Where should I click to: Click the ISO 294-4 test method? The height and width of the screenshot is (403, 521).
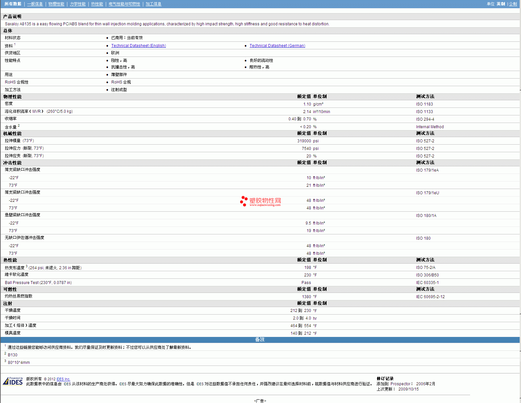coord(425,119)
